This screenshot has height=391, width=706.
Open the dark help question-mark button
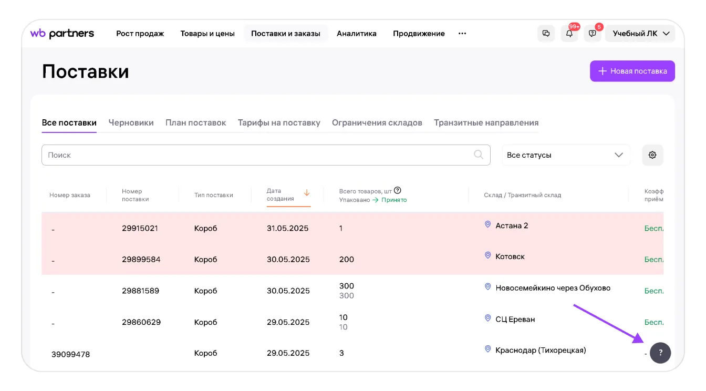pyautogui.click(x=660, y=353)
